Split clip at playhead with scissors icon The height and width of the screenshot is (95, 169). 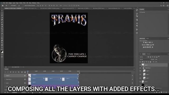[x=22, y=72]
